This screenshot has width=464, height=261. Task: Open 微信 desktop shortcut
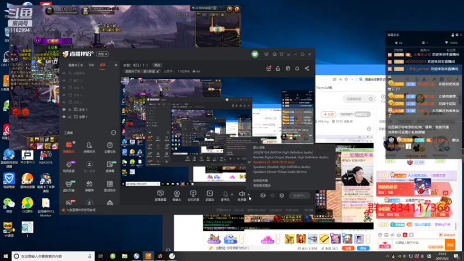click(x=9, y=205)
